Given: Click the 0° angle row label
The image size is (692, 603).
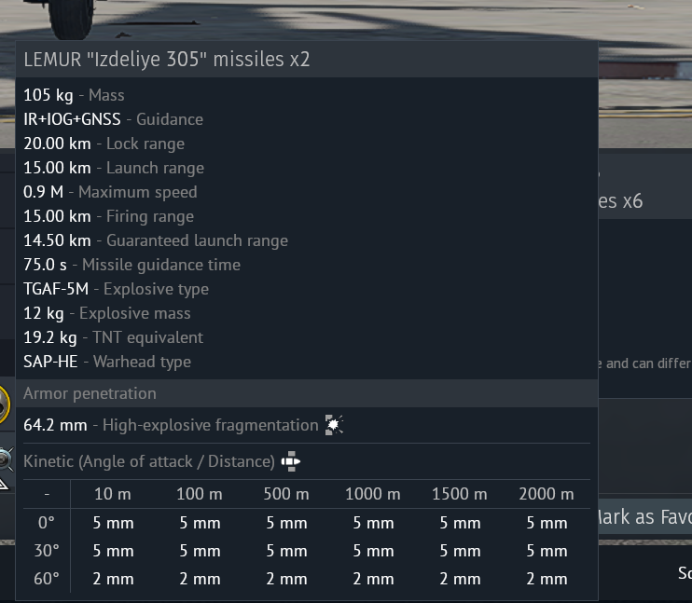Looking at the screenshot, I should (x=47, y=523).
